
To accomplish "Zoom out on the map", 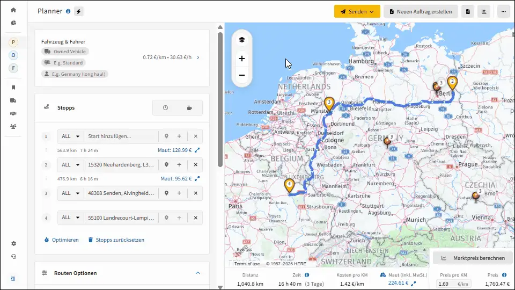I will 242,75.
